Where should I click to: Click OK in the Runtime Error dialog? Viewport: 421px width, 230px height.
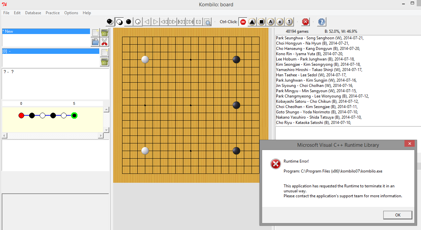point(398,215)
